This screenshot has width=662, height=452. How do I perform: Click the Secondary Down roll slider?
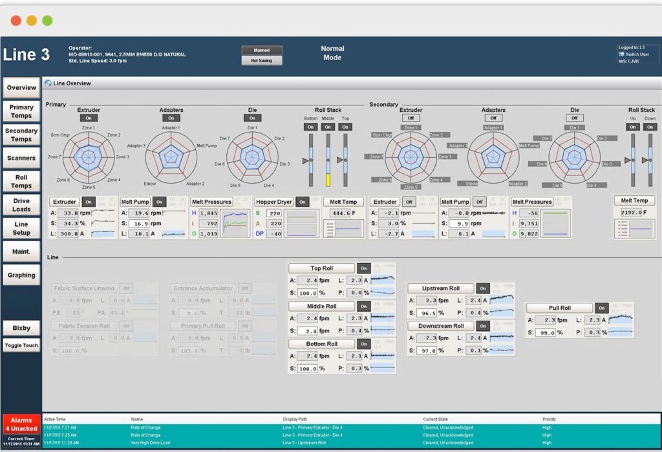point(650,160)
